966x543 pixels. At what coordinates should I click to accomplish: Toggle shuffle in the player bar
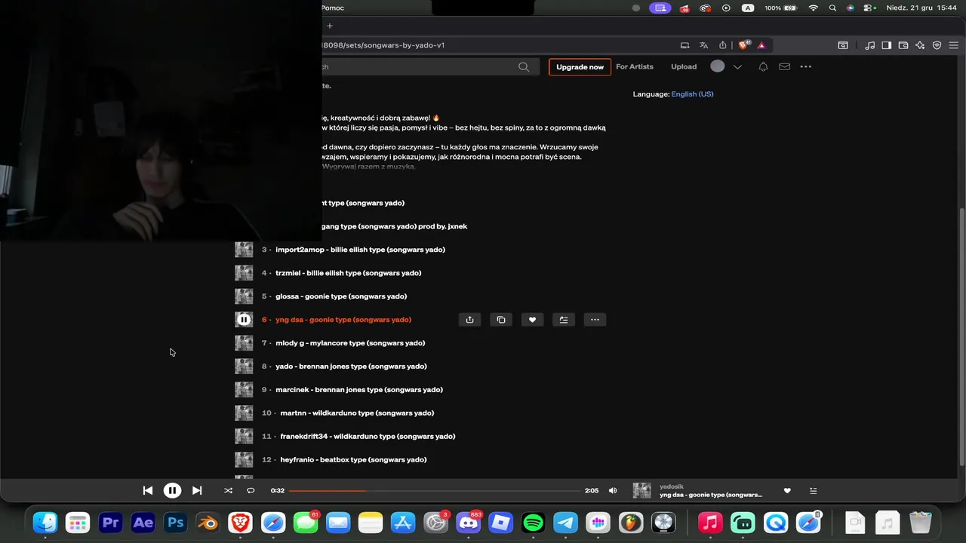[x=228, y=490]
